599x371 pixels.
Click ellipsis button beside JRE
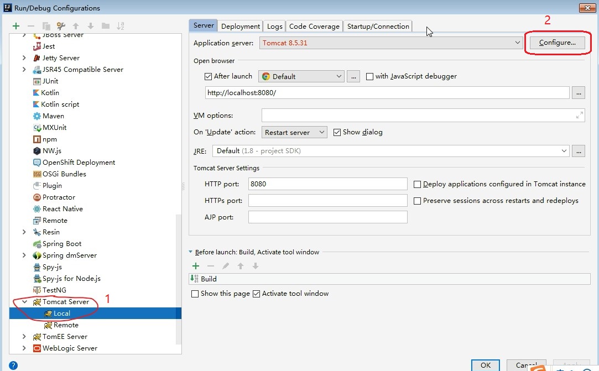tap(579, 151)
